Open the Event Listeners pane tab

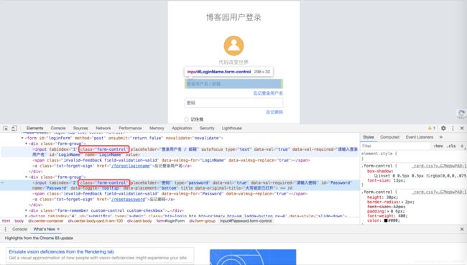point(420,137)
